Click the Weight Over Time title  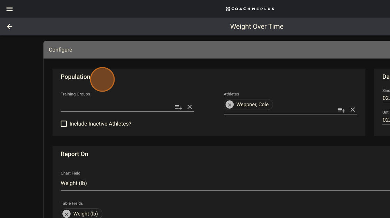tap(257, 26)
